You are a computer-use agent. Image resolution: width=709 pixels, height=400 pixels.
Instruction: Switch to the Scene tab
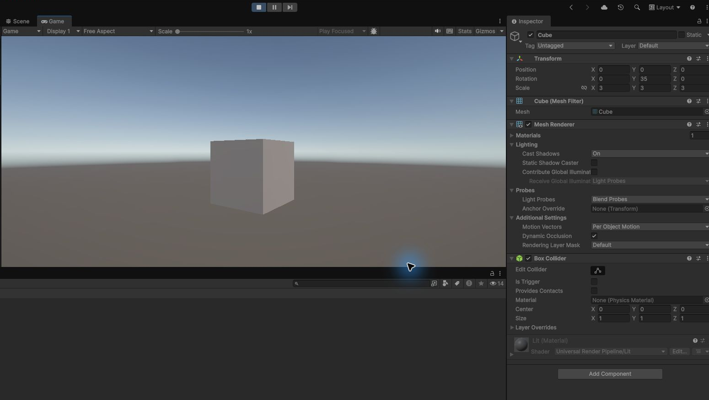[18, 21]
